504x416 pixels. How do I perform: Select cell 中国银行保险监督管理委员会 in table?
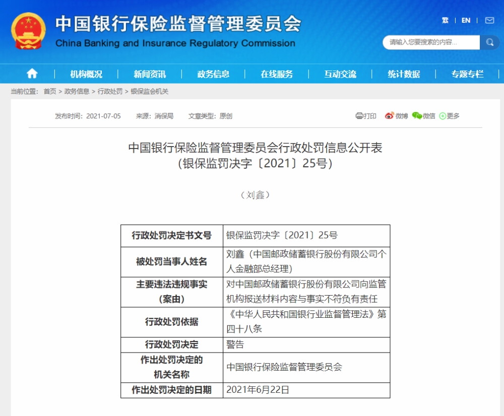click(x=306, y=367)
